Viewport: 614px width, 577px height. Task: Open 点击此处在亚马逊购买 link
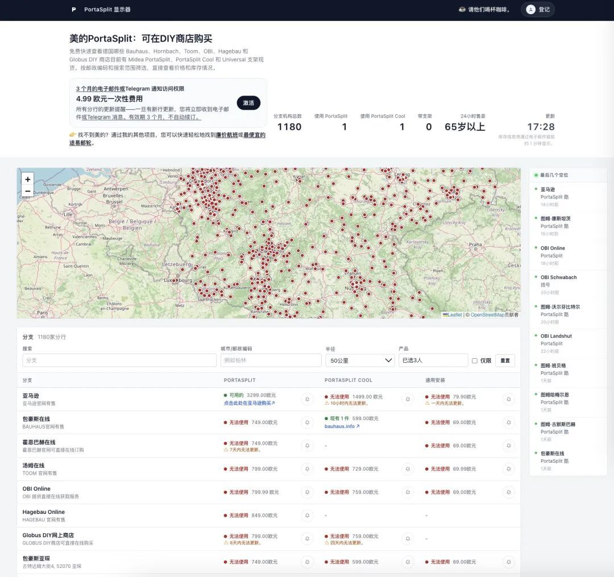(249, 403)
